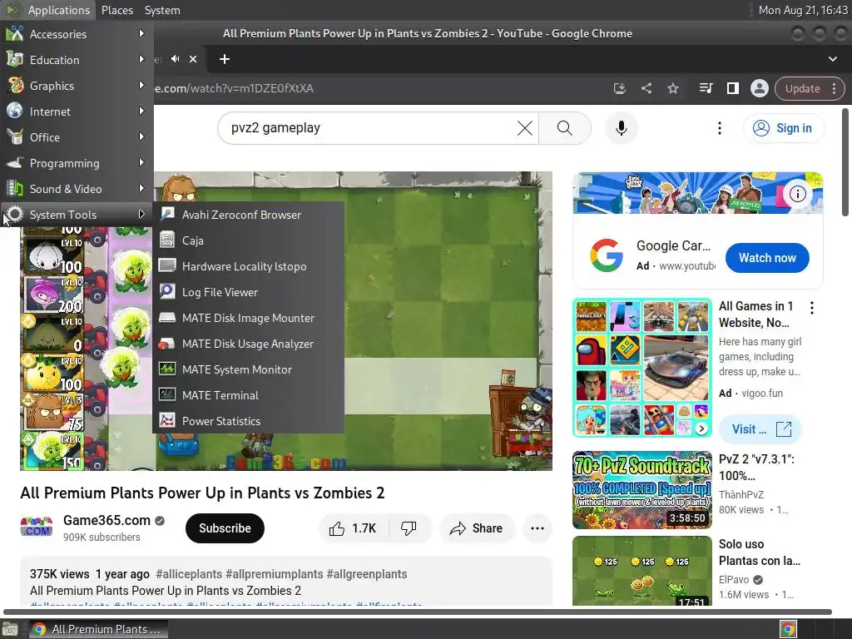Open Power Statistics
The image size is (852, 639).
coord(248,421)
